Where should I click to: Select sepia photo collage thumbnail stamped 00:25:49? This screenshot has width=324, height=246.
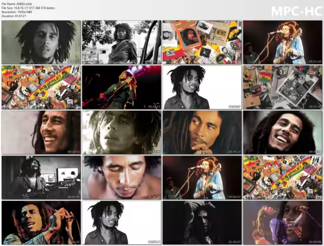(x=283, y=87)
